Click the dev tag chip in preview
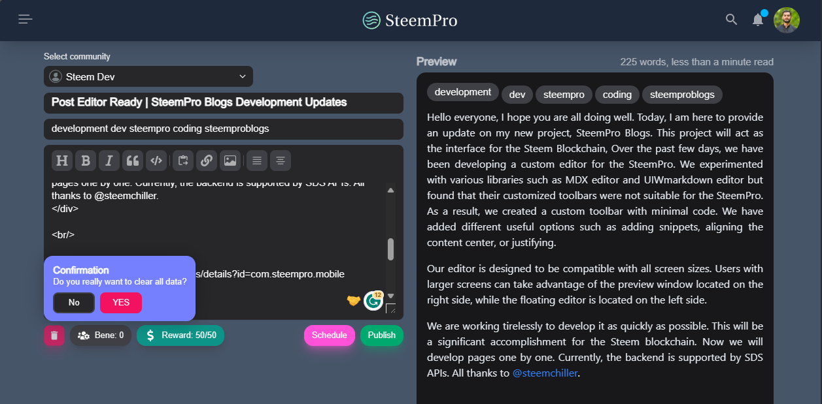Image resolution: width=822 pixels, height=404 pixels. coord(517,95)
